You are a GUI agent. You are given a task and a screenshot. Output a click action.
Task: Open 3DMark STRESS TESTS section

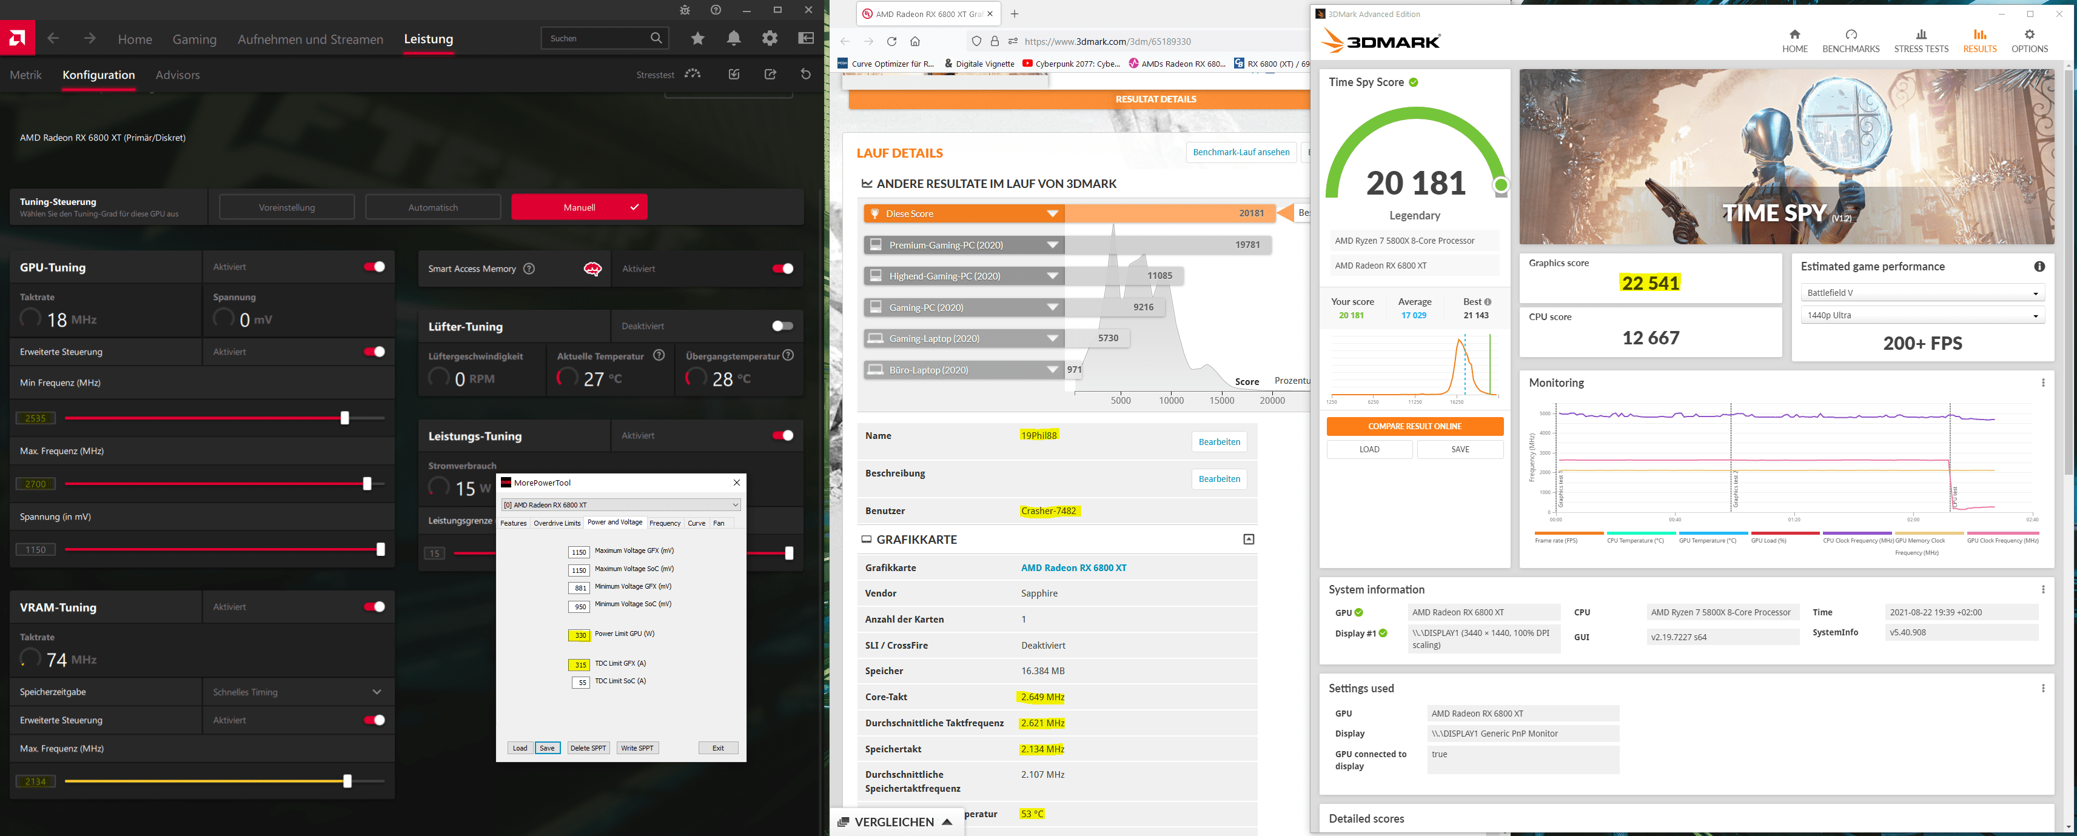[x=1921, y=41]
